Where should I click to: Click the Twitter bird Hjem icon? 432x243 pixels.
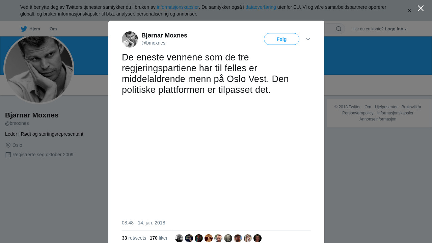[x=24, y=29]
